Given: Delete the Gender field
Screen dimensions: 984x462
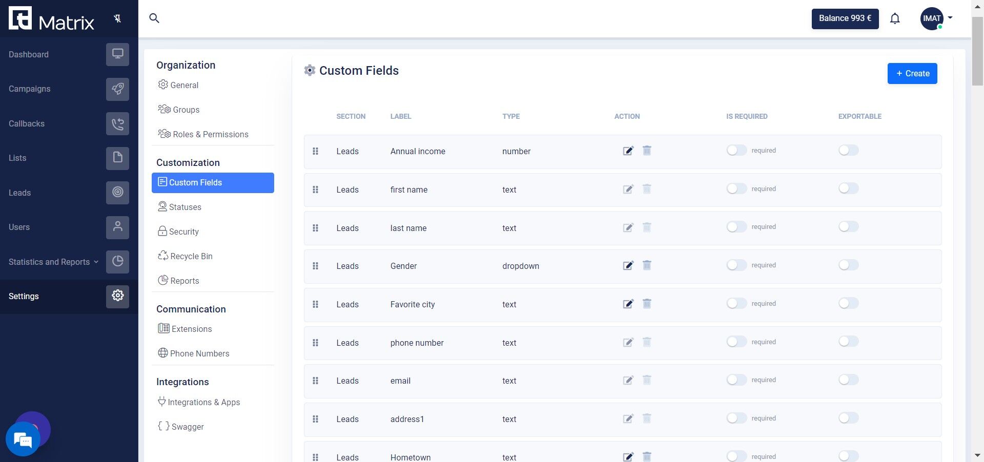Looking at the screenshot, I should 647,265.
